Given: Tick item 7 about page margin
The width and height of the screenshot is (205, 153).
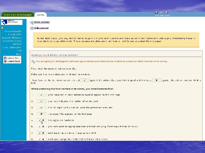Looking at the screenshot, I should pos(40,133).
